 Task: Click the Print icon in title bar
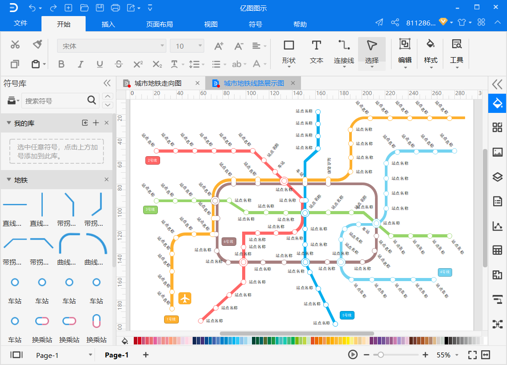tap(115, 8)
